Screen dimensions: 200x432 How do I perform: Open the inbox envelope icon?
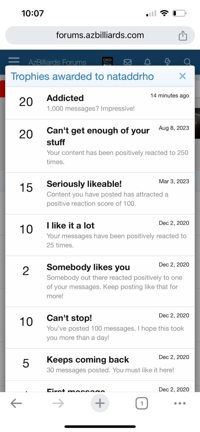[x=128, y=62]
